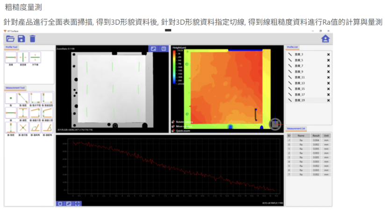Choose the single point measurement tool

(x=11, y=98)
